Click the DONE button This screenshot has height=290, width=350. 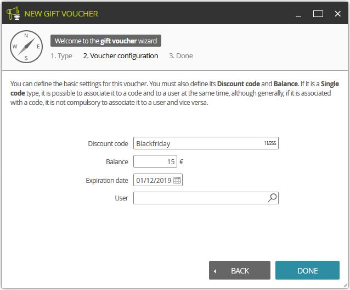307,270
